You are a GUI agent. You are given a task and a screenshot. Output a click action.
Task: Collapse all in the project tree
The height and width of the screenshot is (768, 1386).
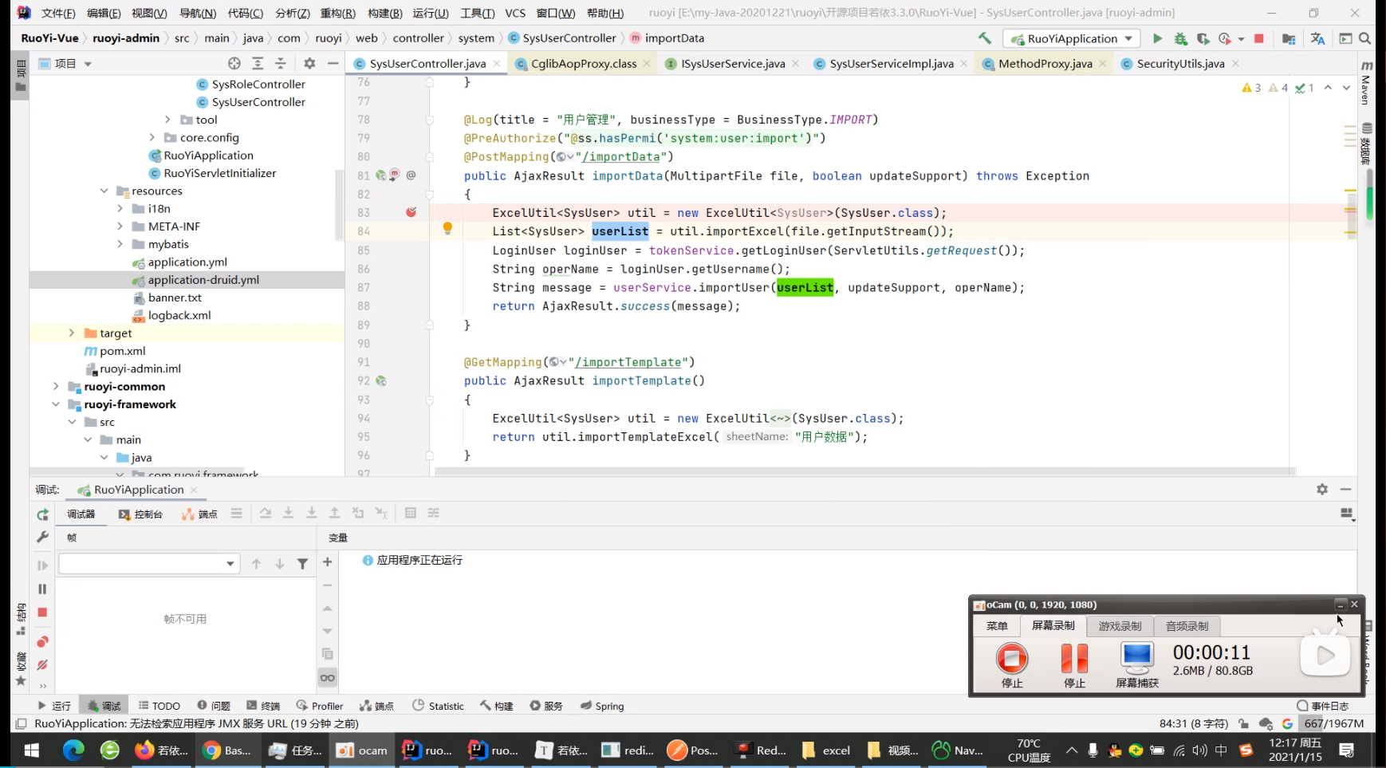click(x=281, y=64)
